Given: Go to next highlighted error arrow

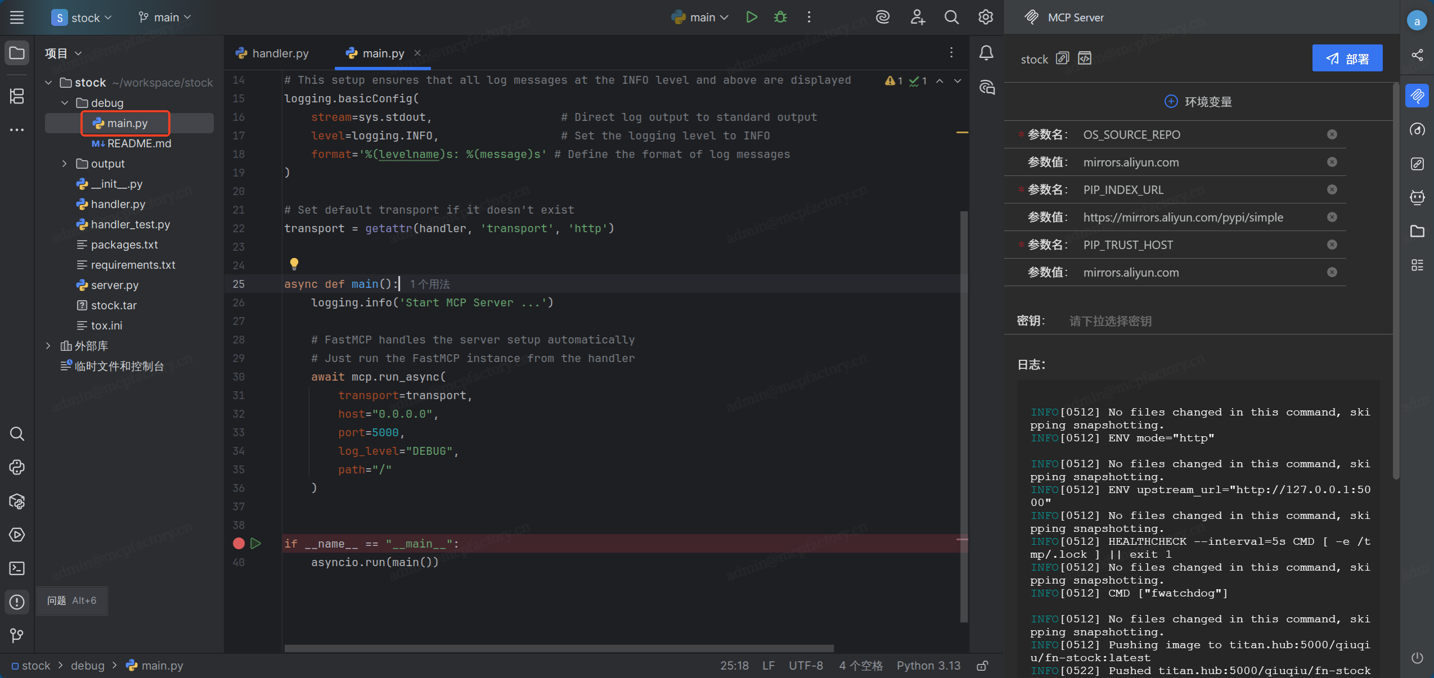Looking at the screenshot, I should (958, 81).
